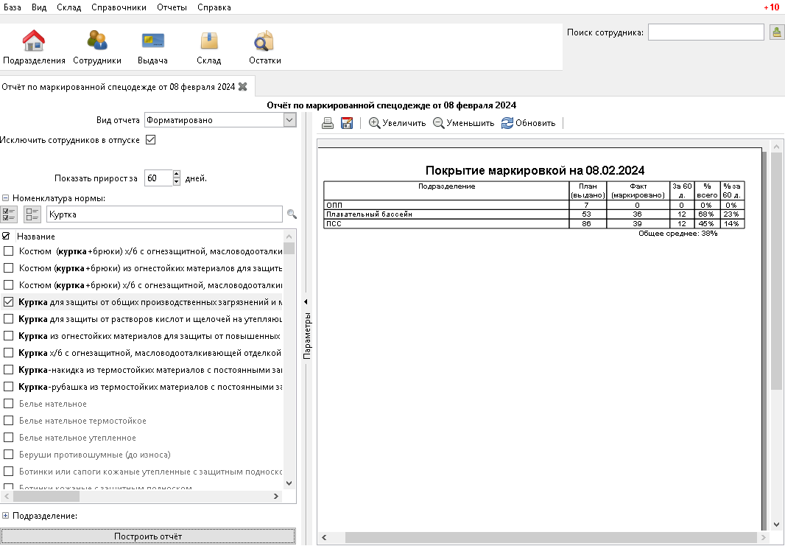The width and height of the screenshot is (785, 546).
Task: Open the Отчеты menu
Action: coord(172,7)
